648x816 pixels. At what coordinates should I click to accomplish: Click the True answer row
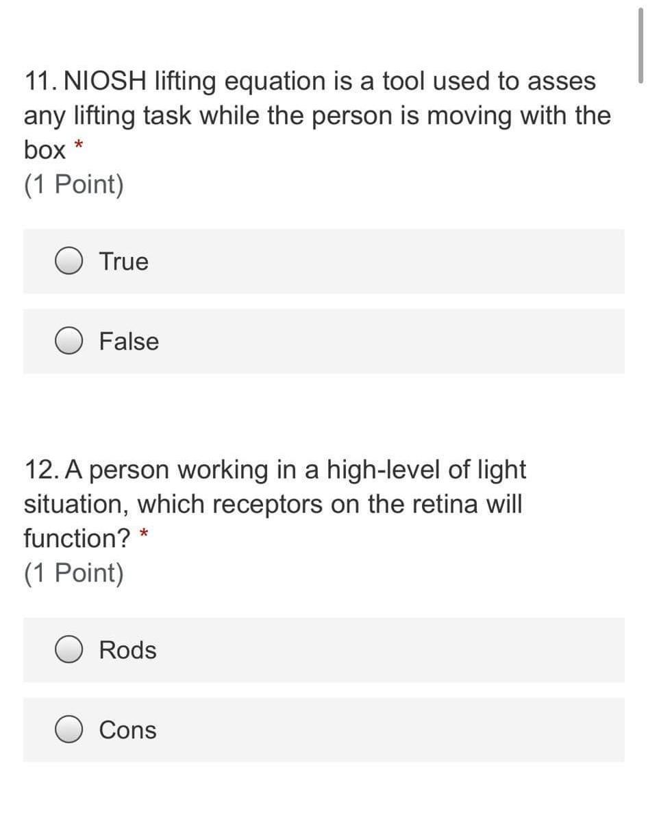(324, 261)
